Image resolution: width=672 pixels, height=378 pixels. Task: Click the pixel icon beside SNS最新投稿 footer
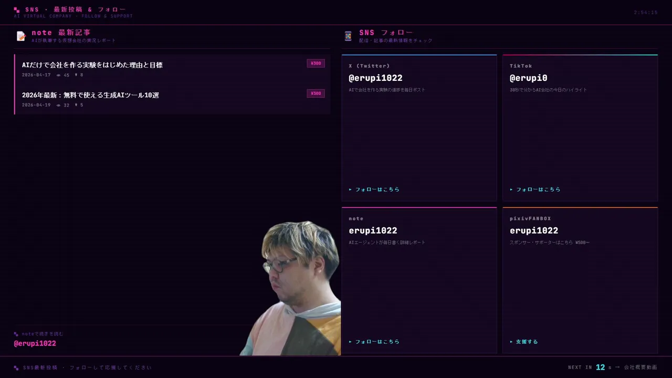[16, 367]
